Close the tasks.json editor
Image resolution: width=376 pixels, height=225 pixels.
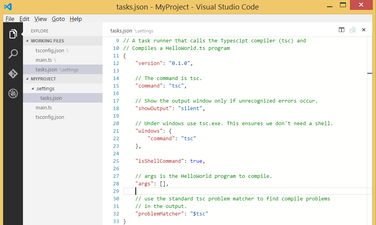tap(364, 30)
